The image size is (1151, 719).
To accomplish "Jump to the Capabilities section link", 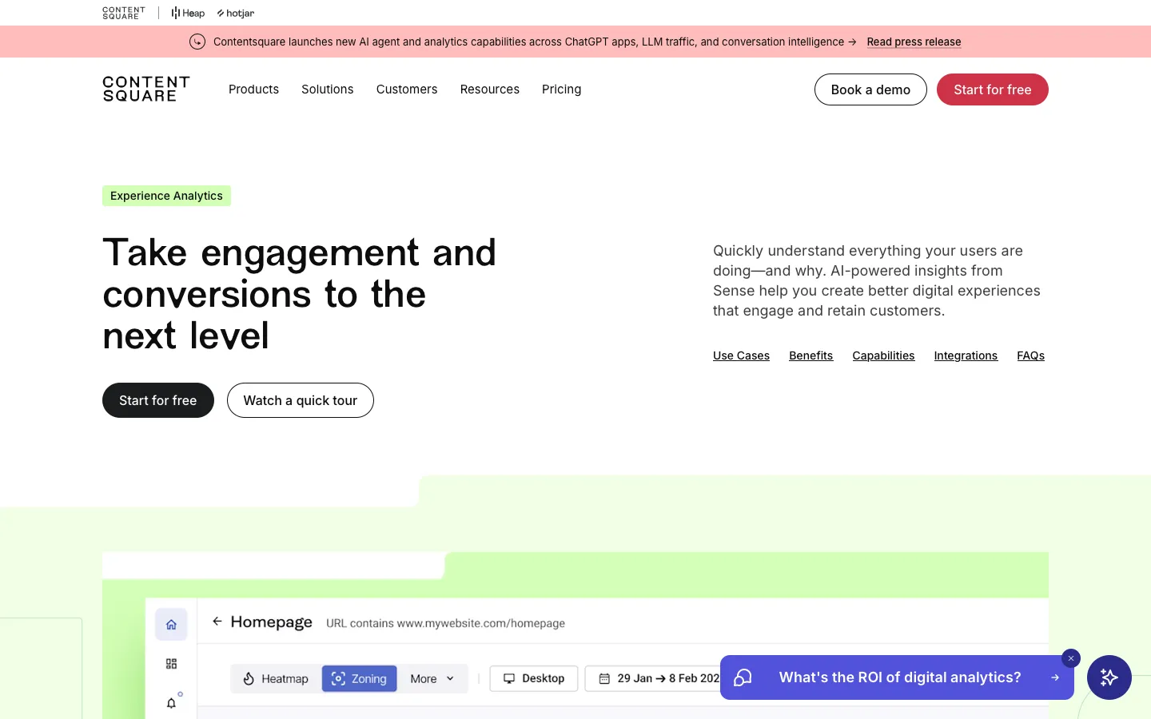I will click(x=883, y=356).
